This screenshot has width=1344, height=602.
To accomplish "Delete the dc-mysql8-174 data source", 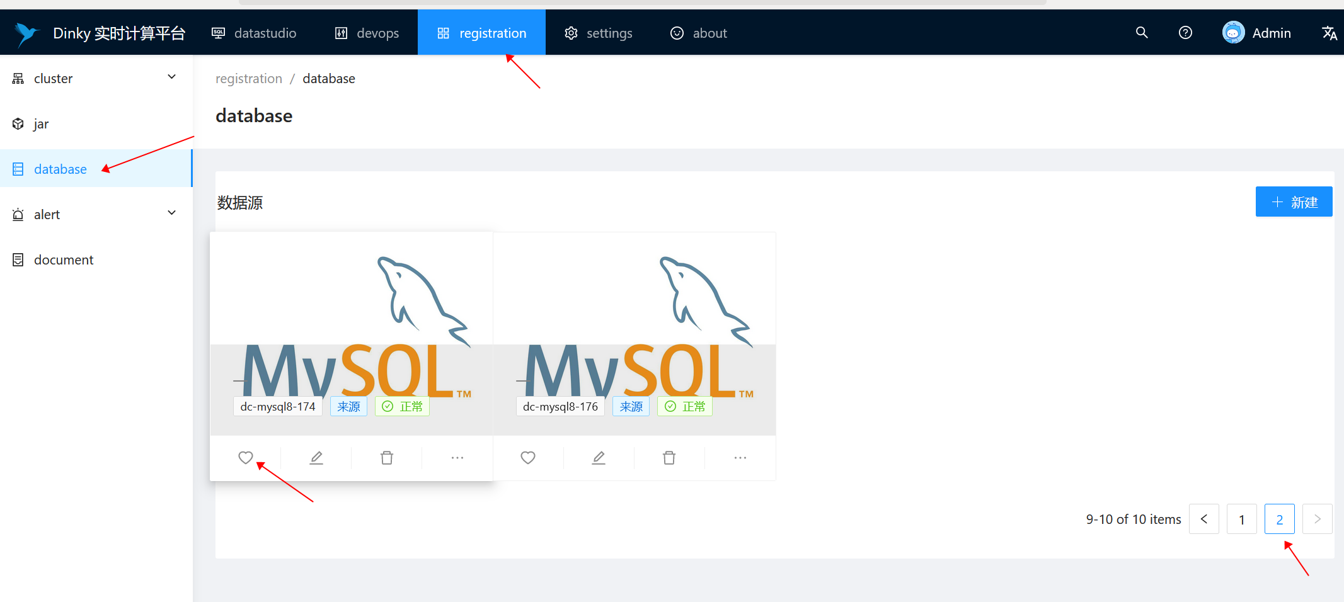I will click(387, 458).
